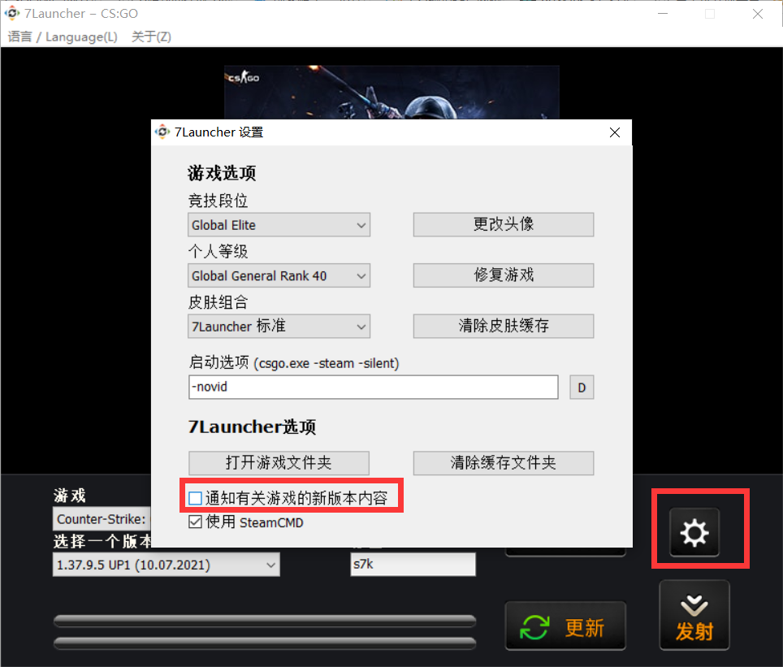Click 打开游戏文件夹 to open game folder

[279, 462]
